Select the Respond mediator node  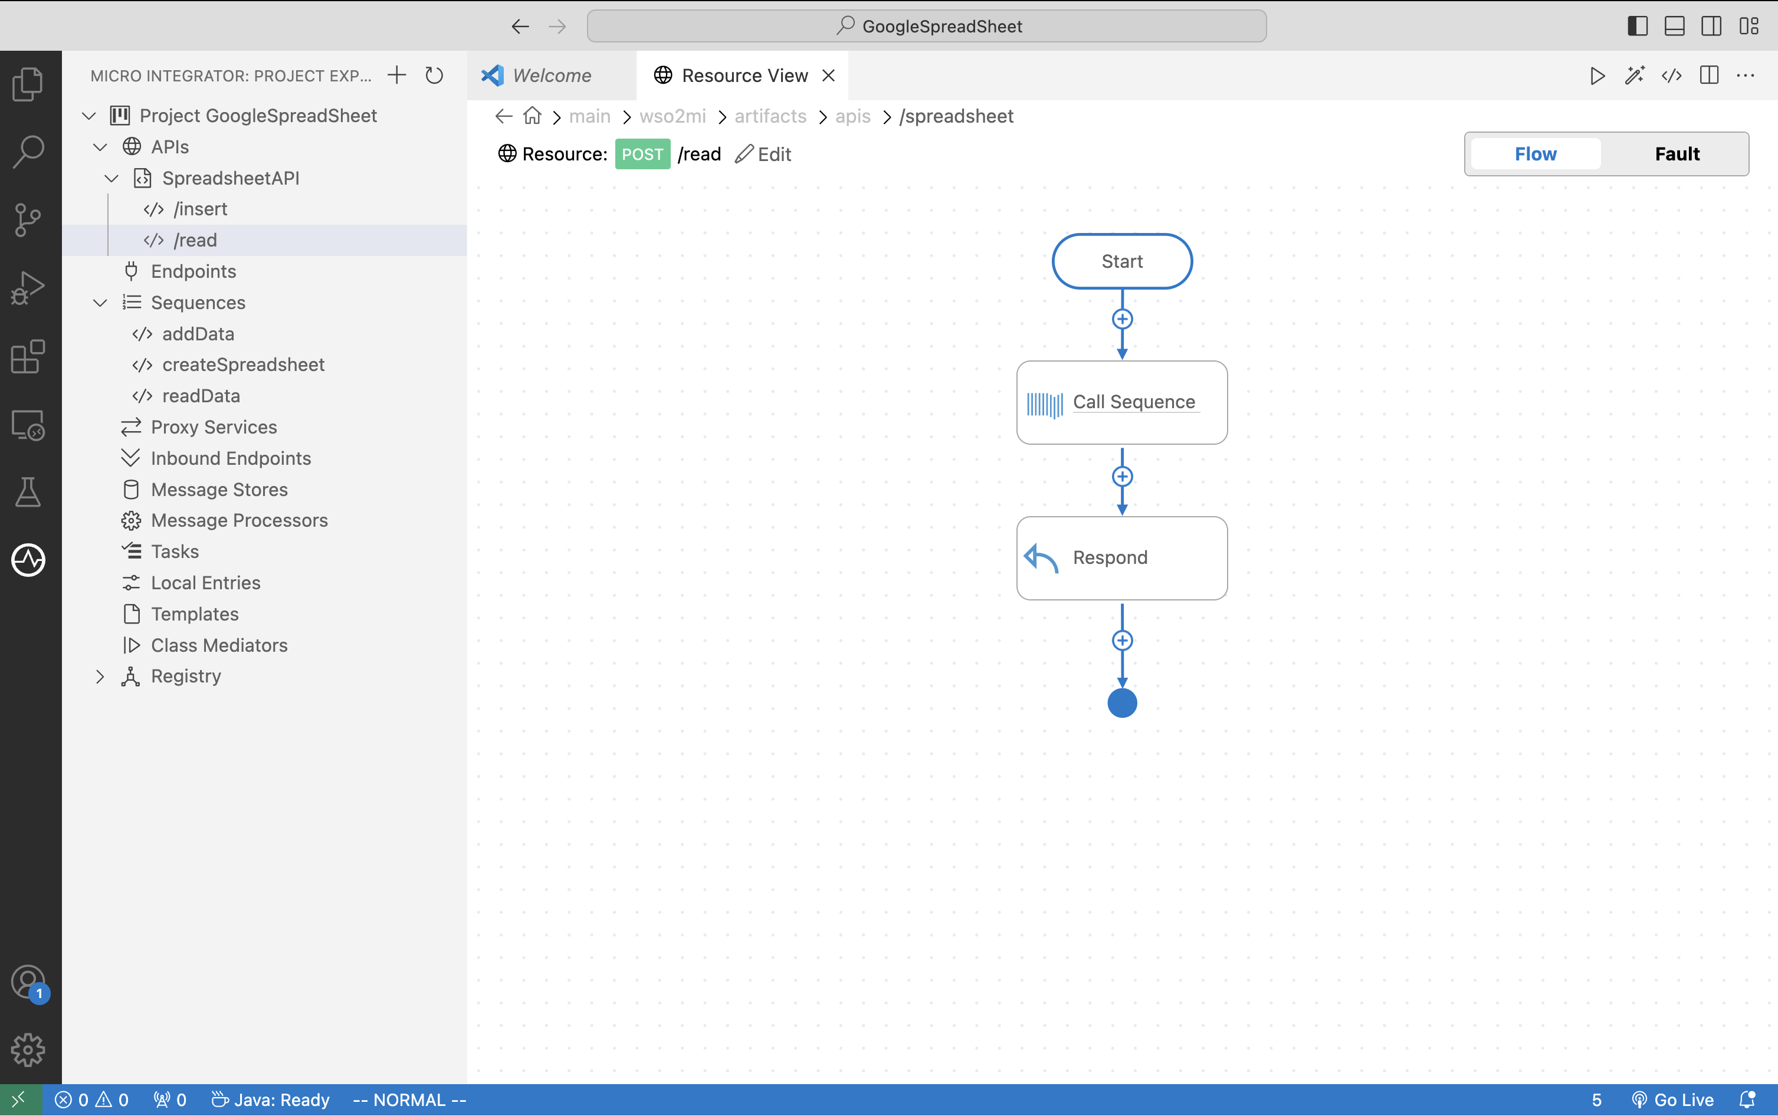click(x=1122, y=558)
